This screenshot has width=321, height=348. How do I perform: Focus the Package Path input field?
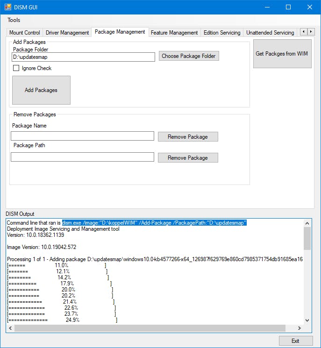[82, 157]
